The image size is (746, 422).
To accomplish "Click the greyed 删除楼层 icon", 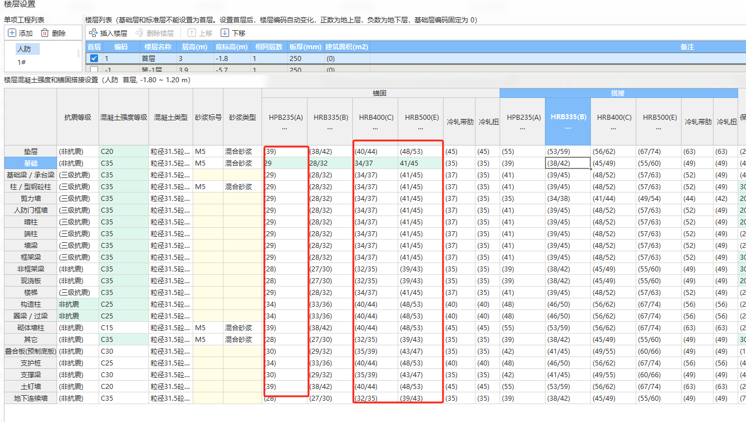I will coord(139,33).
